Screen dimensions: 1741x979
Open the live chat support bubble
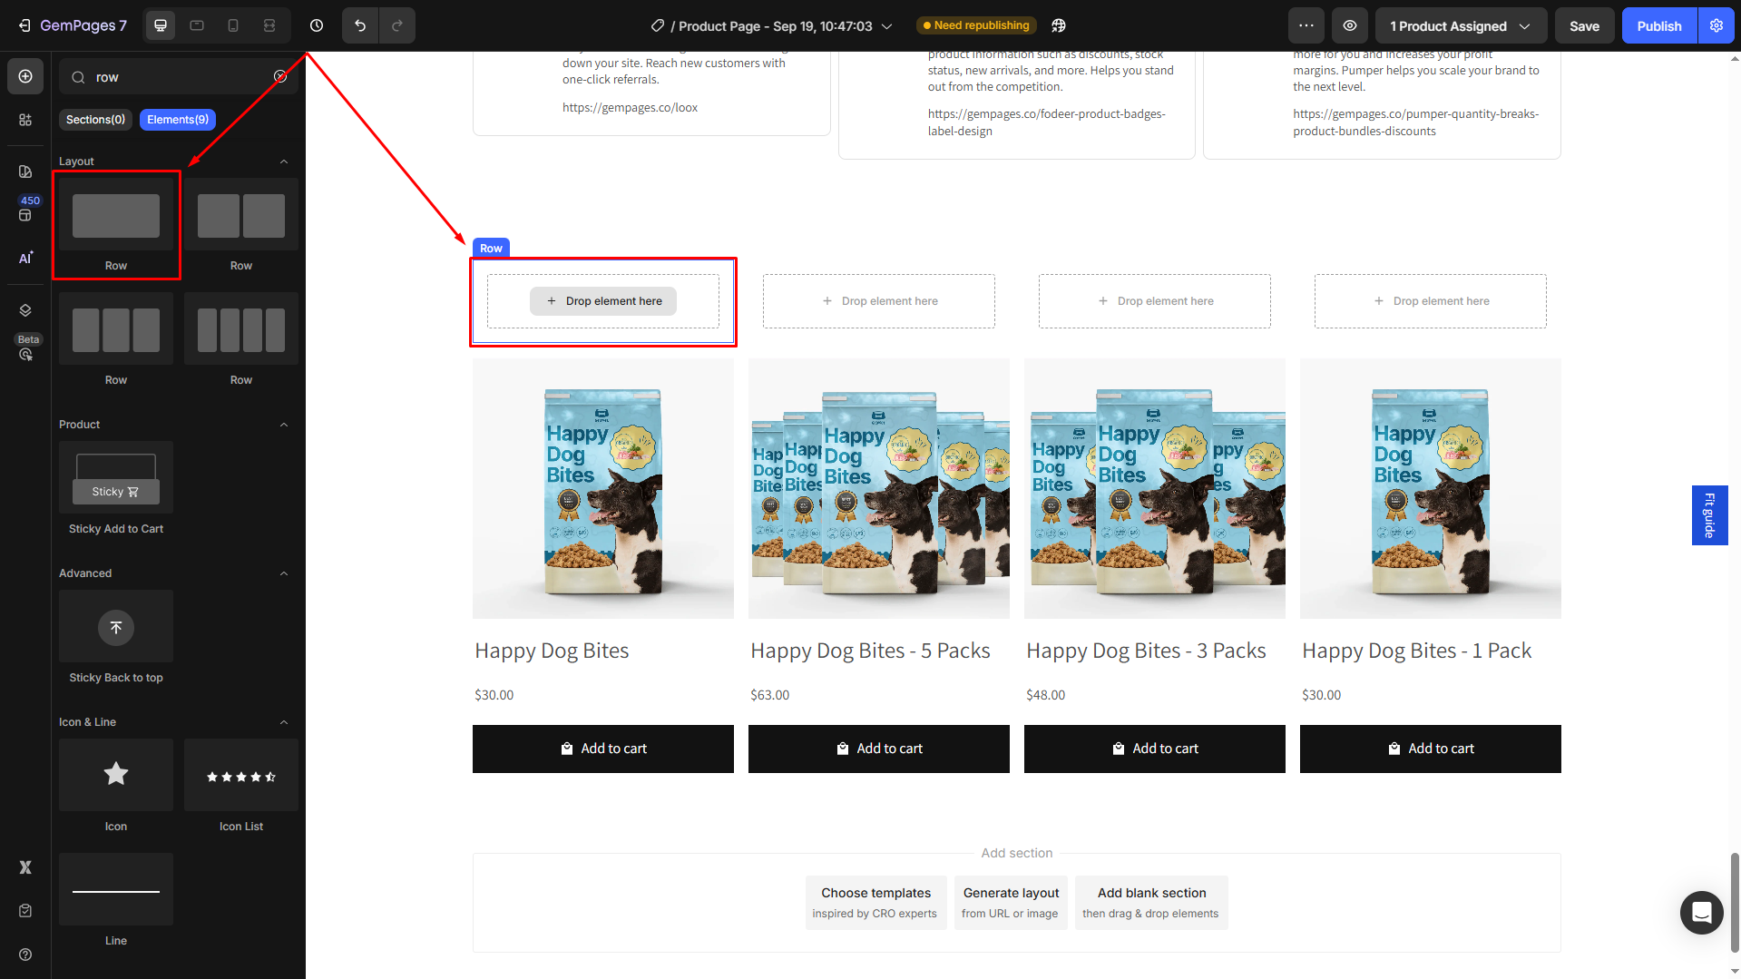point(1701,912)
